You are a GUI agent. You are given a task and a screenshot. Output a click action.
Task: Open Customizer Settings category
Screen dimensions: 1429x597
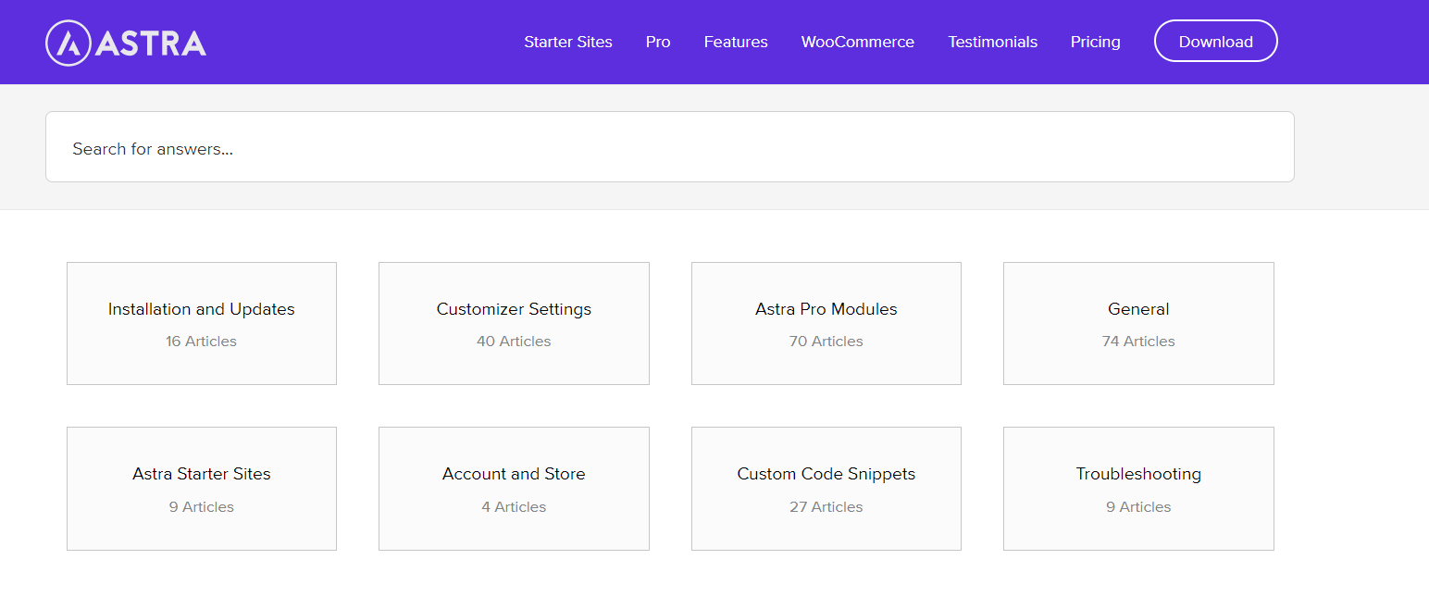[x=514, y=323]
